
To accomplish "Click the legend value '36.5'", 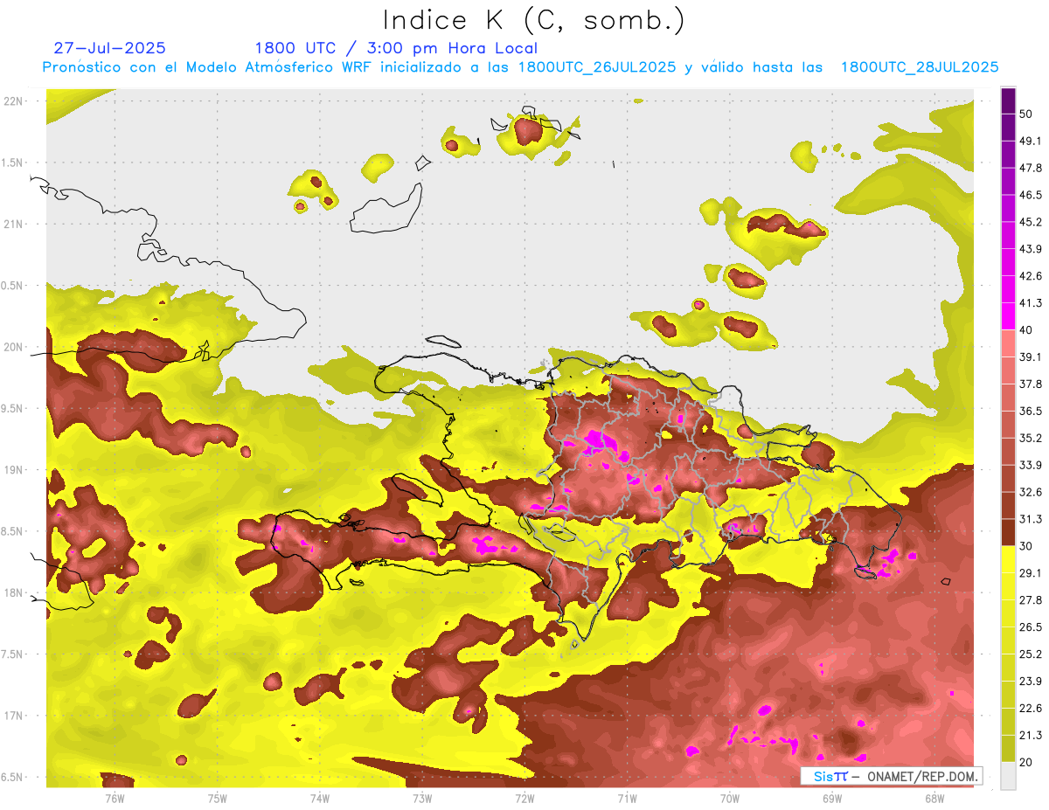I will tap(1030, 411).
